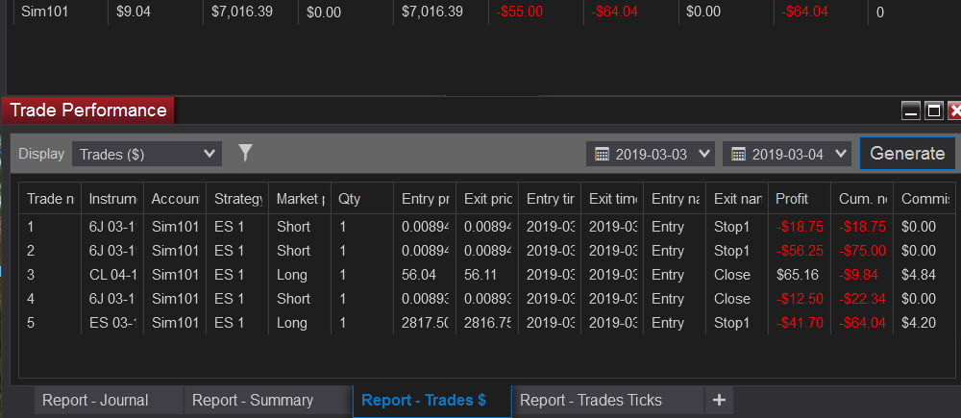Screen dimensions: 961x418
Task: Select the Report - Trades $ tab
Action: tap(424, 401)
